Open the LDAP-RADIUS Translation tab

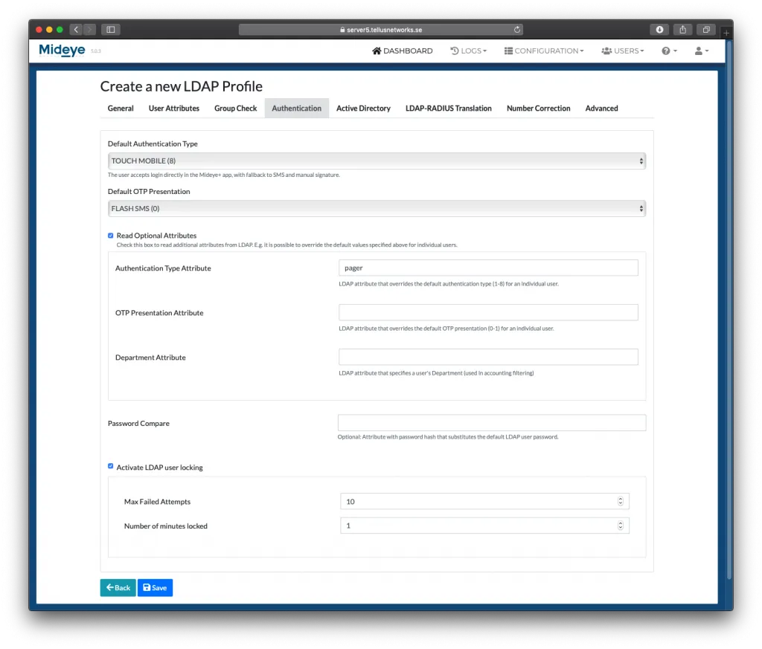pos(448,108)
